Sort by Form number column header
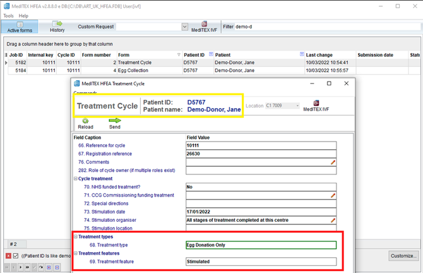Image resolution: width=423 pixels, height=273 pixels. point(98,55)
